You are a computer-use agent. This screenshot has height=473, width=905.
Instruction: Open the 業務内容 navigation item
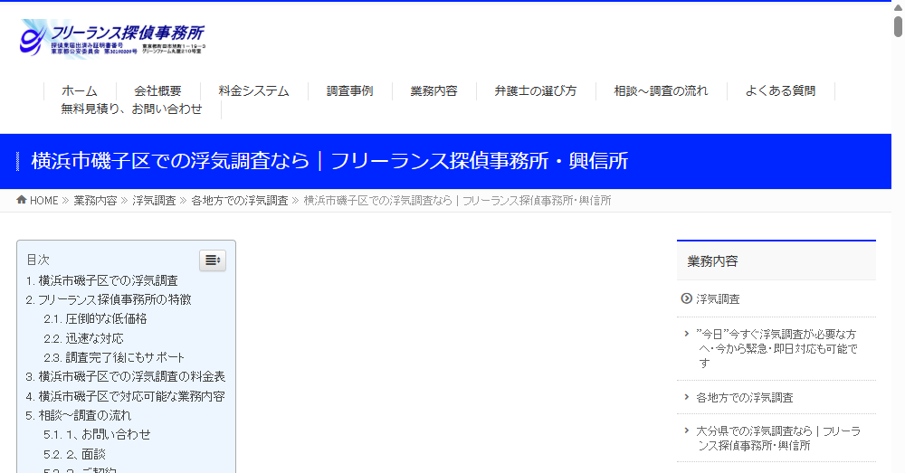point(433,90)
